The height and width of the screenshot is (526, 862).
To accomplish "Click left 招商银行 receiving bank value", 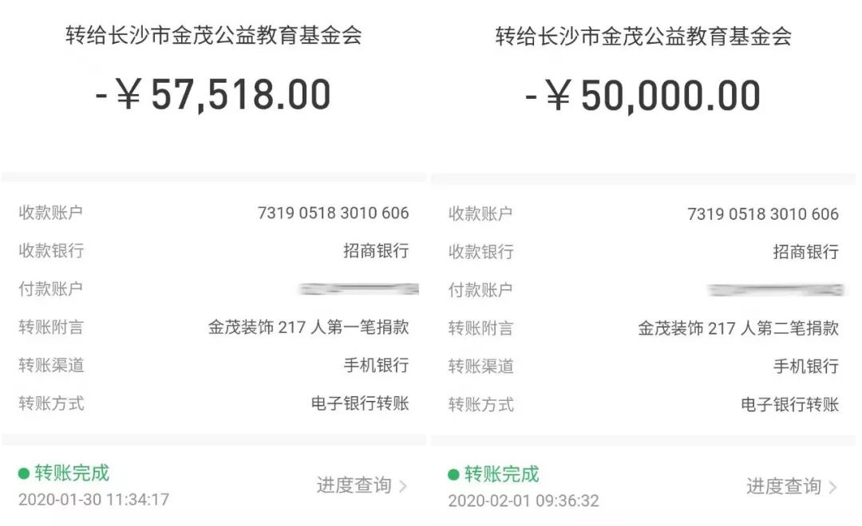I will (376, 251).
